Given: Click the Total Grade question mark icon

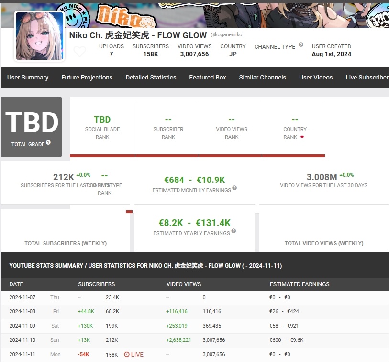Looking at the screenshot, I should tap(48, 142).
